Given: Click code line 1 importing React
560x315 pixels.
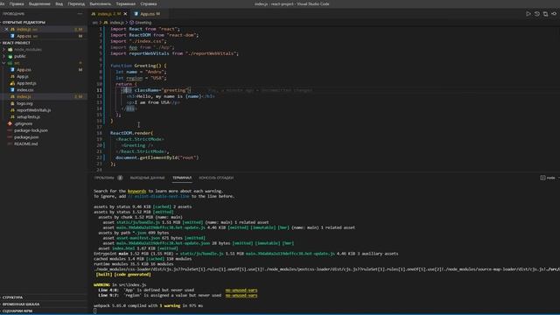Looking at the screenshot, I should (145, 29).
